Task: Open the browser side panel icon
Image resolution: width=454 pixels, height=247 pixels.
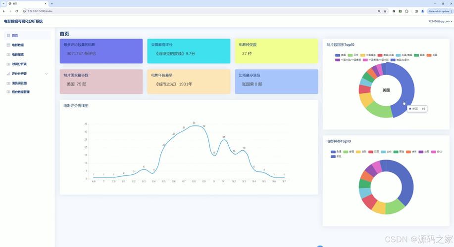Action: click(x=416, y=11)
